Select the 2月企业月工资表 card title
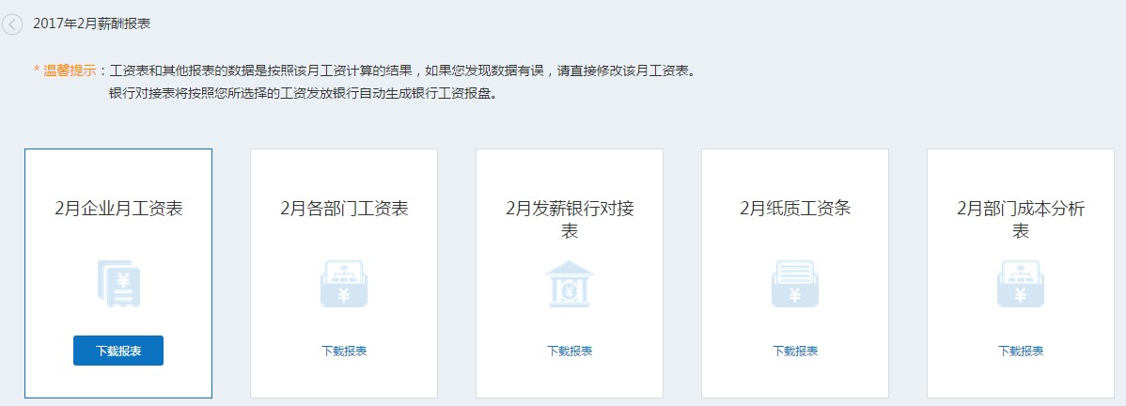The width and height of the screenshot is (1126, 406). (118, 209)
